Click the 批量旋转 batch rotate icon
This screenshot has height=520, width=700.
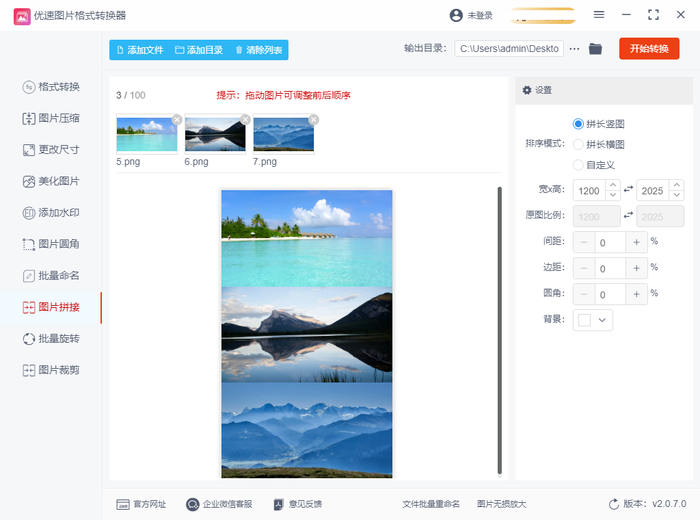click(x=29, y=339)
